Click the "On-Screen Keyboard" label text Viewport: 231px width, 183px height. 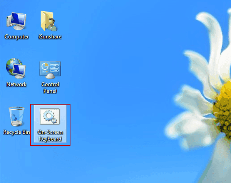click(x=50, y=135)
